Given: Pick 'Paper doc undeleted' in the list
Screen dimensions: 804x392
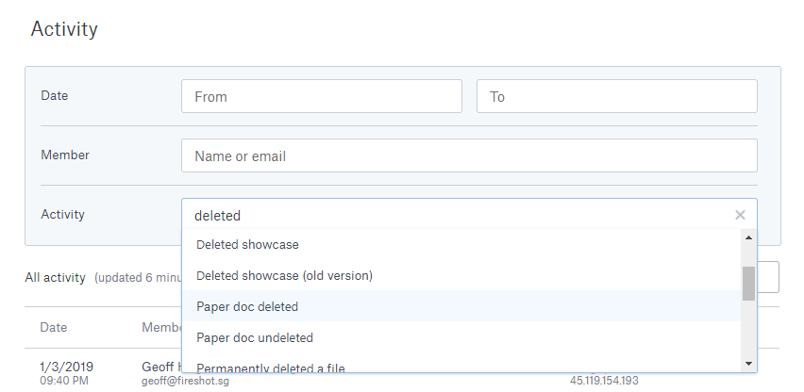Looking at the screenshot, I should pyautogui.click(x=255, y=337).
